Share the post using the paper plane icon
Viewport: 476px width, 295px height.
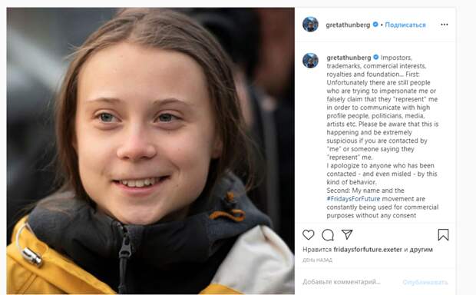coord(347,234)
